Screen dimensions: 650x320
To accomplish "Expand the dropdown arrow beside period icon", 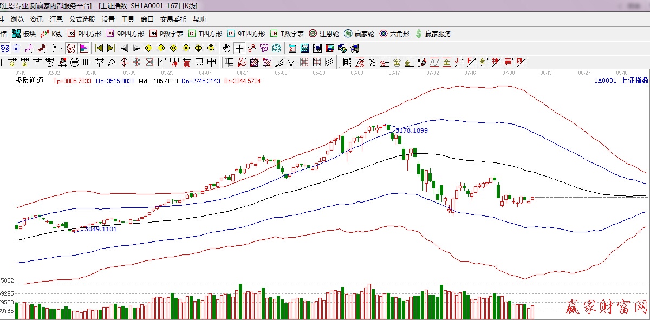I will pos(61,48).
